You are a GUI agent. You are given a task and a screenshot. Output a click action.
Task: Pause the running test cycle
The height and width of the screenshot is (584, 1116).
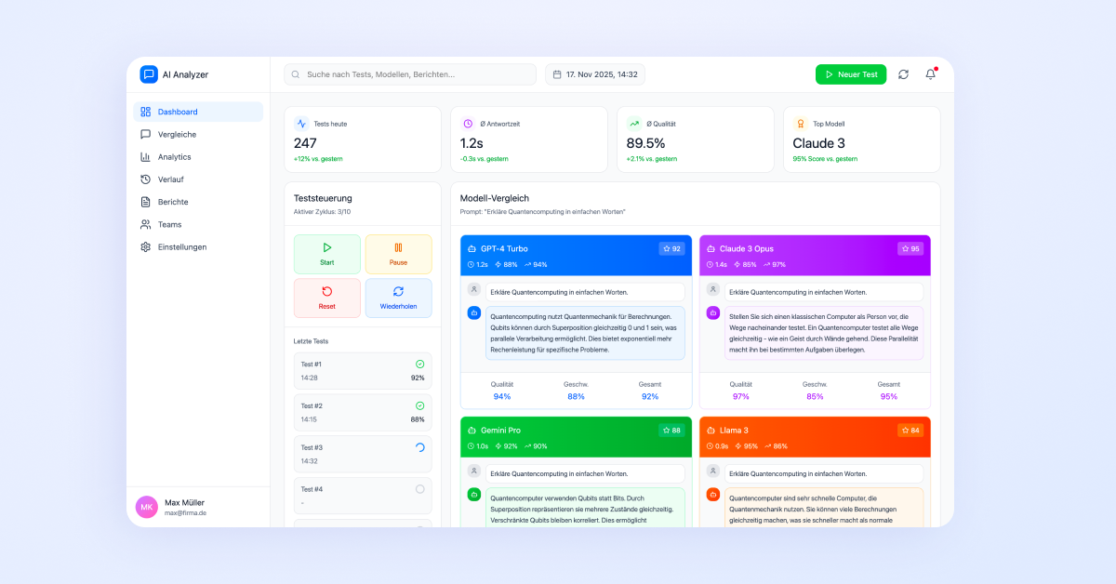click(x=398, y=254)
